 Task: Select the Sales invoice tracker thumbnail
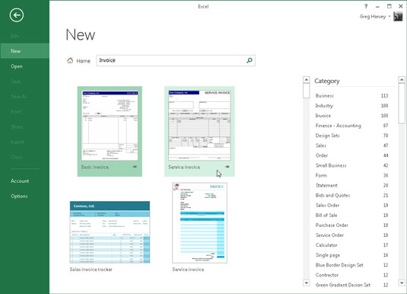pos(110,232)
